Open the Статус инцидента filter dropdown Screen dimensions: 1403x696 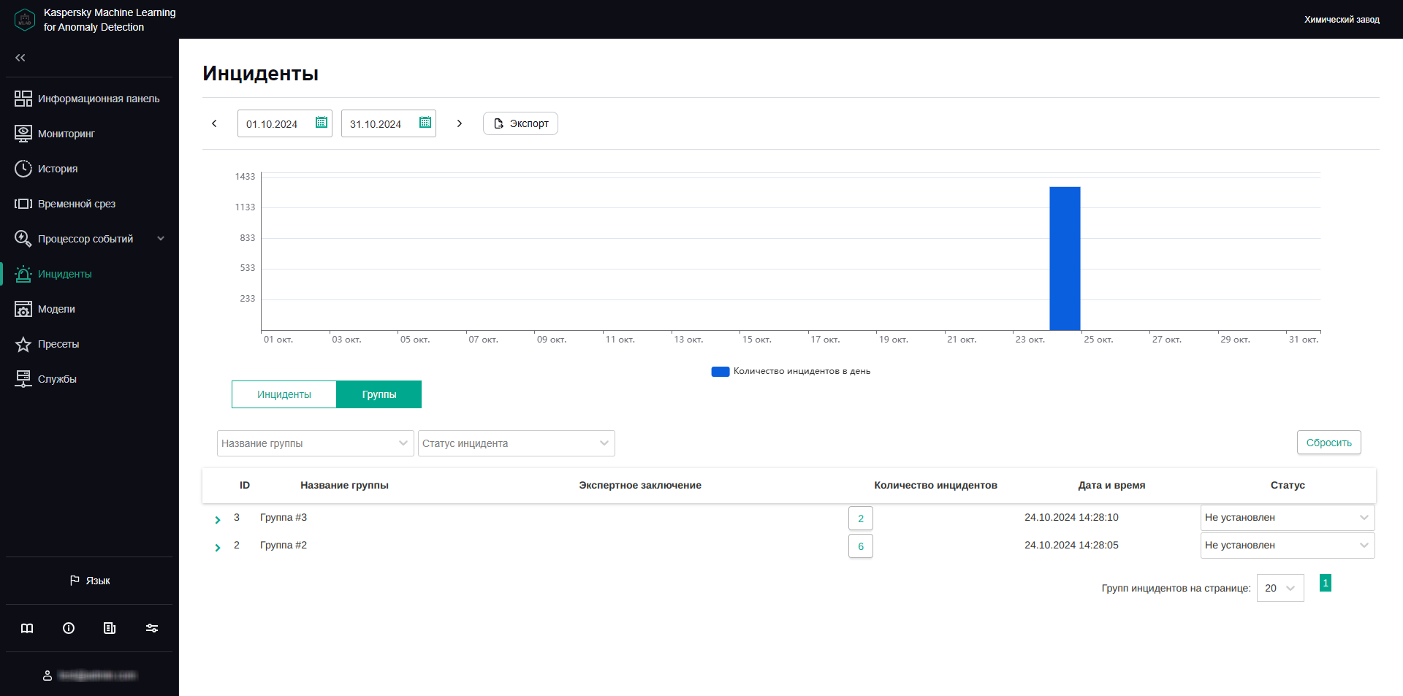coord(516,443)
